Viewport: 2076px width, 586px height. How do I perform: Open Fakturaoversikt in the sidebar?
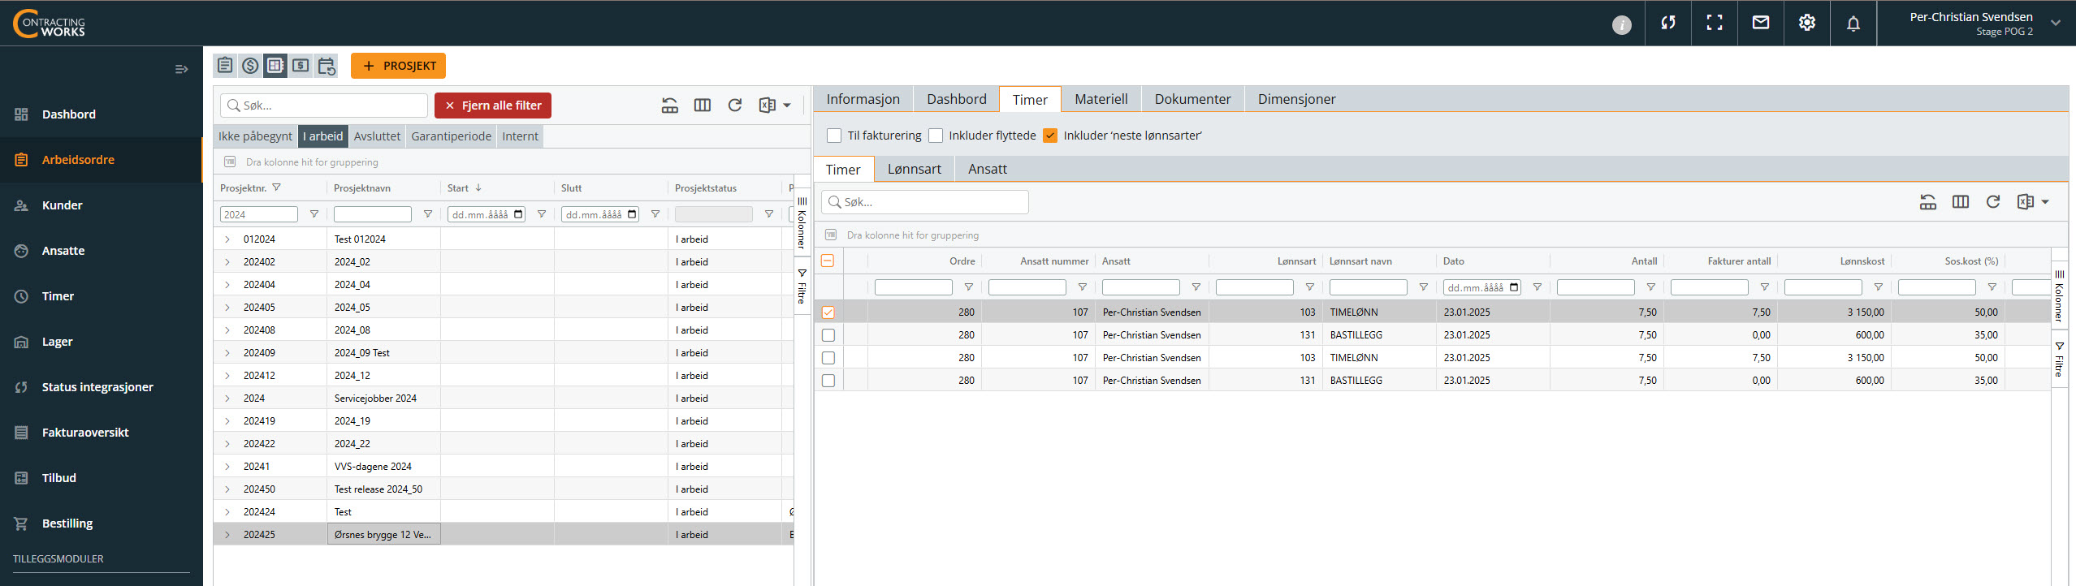tap(101, 433)
